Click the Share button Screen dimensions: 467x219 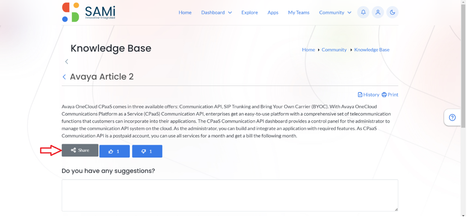pos(80,150)
